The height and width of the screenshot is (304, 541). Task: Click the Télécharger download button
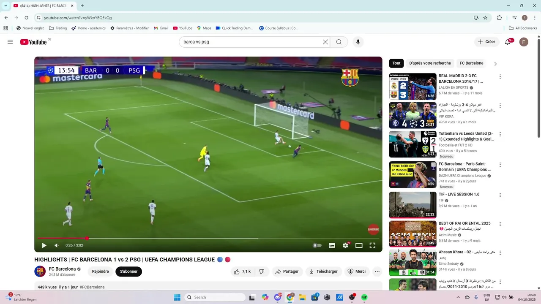pos(324,271)
